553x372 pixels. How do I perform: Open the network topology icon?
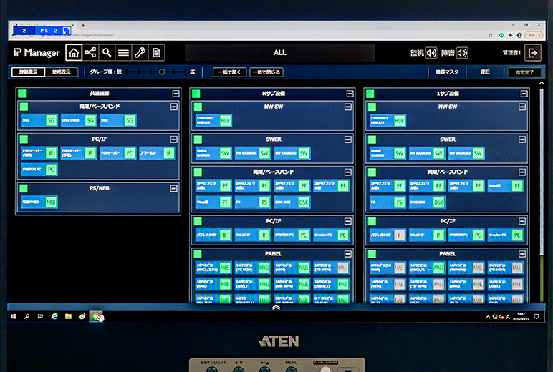click(90, 52)
